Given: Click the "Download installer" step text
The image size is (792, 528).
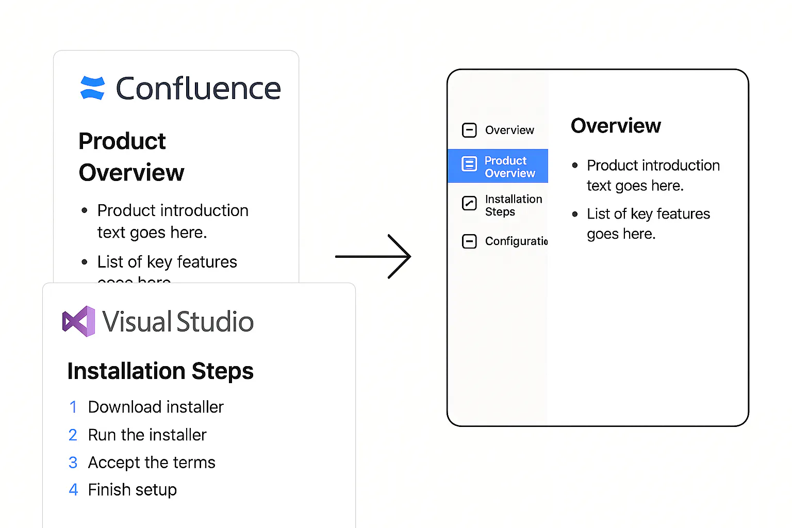Looking at the screenshot, I should [156, 407].
